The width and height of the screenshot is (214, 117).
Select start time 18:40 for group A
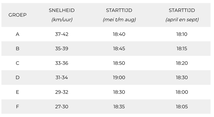(x=119, y=34)
